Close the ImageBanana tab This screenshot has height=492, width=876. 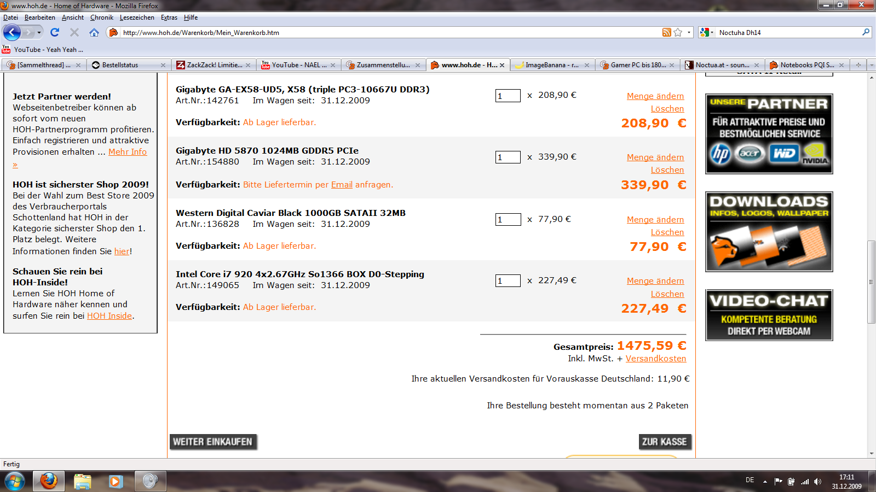587,65
